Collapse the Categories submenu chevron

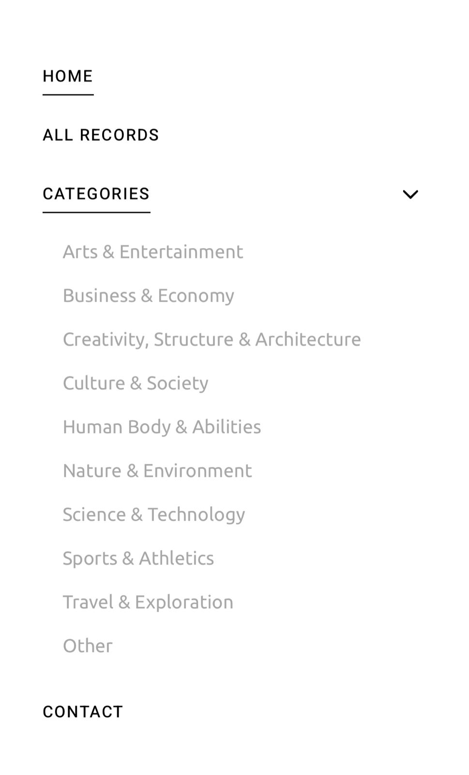[x=410, y=194]
